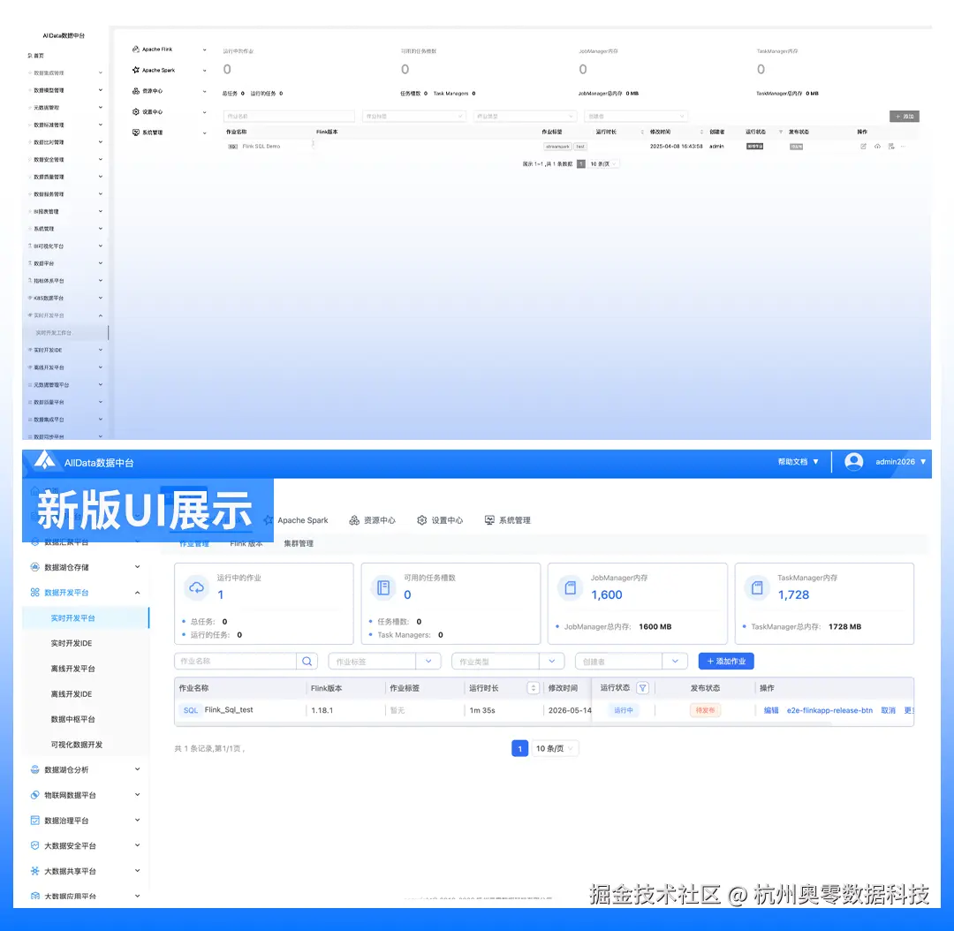Click the 大数据共享平台 sidebar icon

click(x=34, y=871)
